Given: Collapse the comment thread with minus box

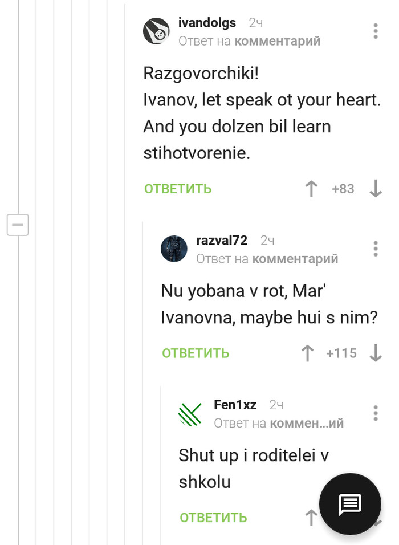Looking at the screenshot, I should click(18, 225).
